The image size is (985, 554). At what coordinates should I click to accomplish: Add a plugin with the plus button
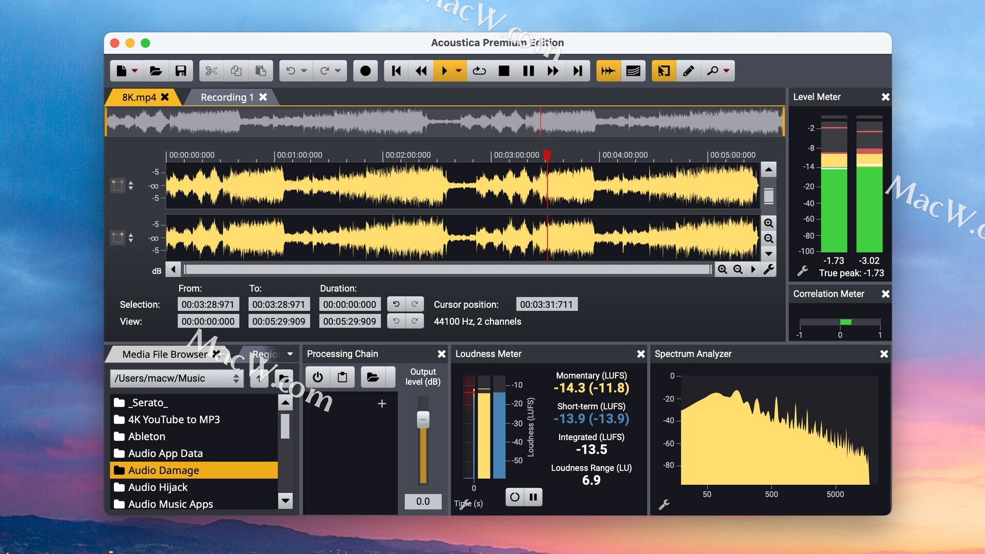[x=382, y=404]
